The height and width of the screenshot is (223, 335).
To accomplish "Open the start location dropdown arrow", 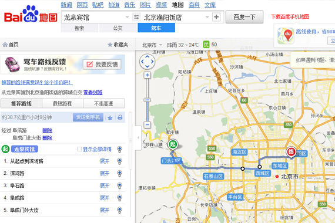I will [x=127, y=17].
